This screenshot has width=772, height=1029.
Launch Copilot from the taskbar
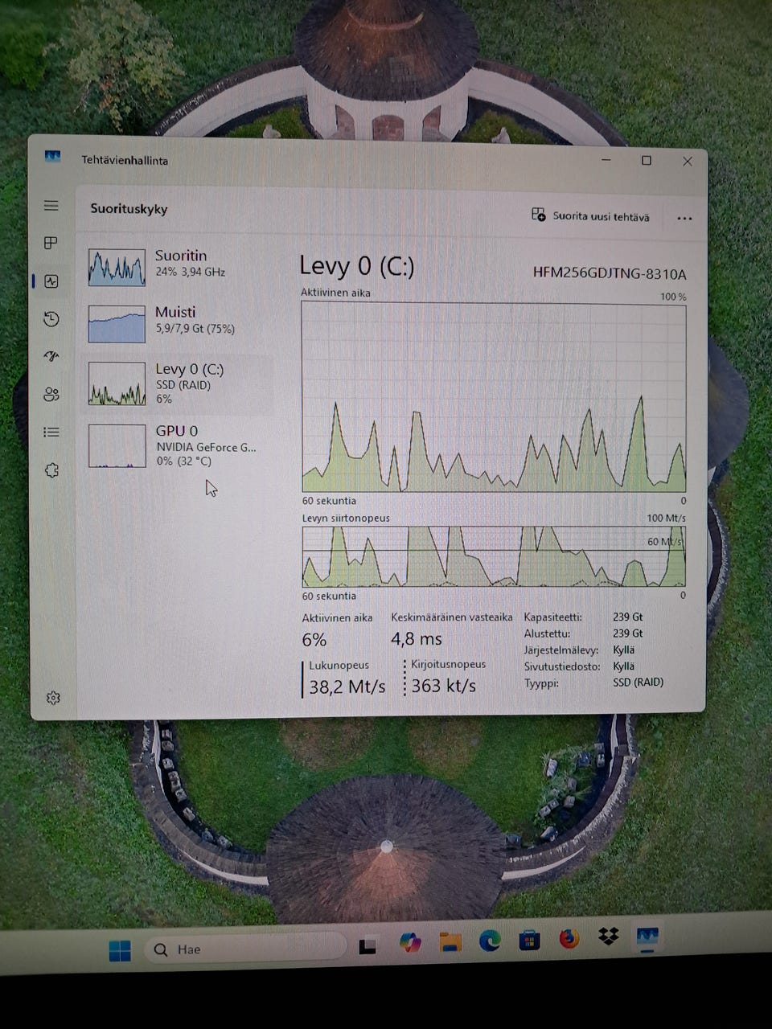[x=410, y=942]
